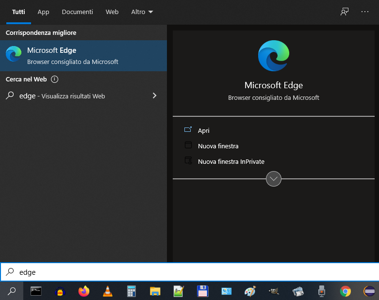Open the blue chart card taskbar icon
379x300 pixels.
(x=226, y=291)
